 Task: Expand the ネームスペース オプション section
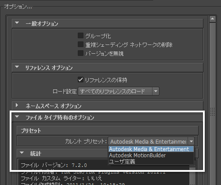[17, 105]
